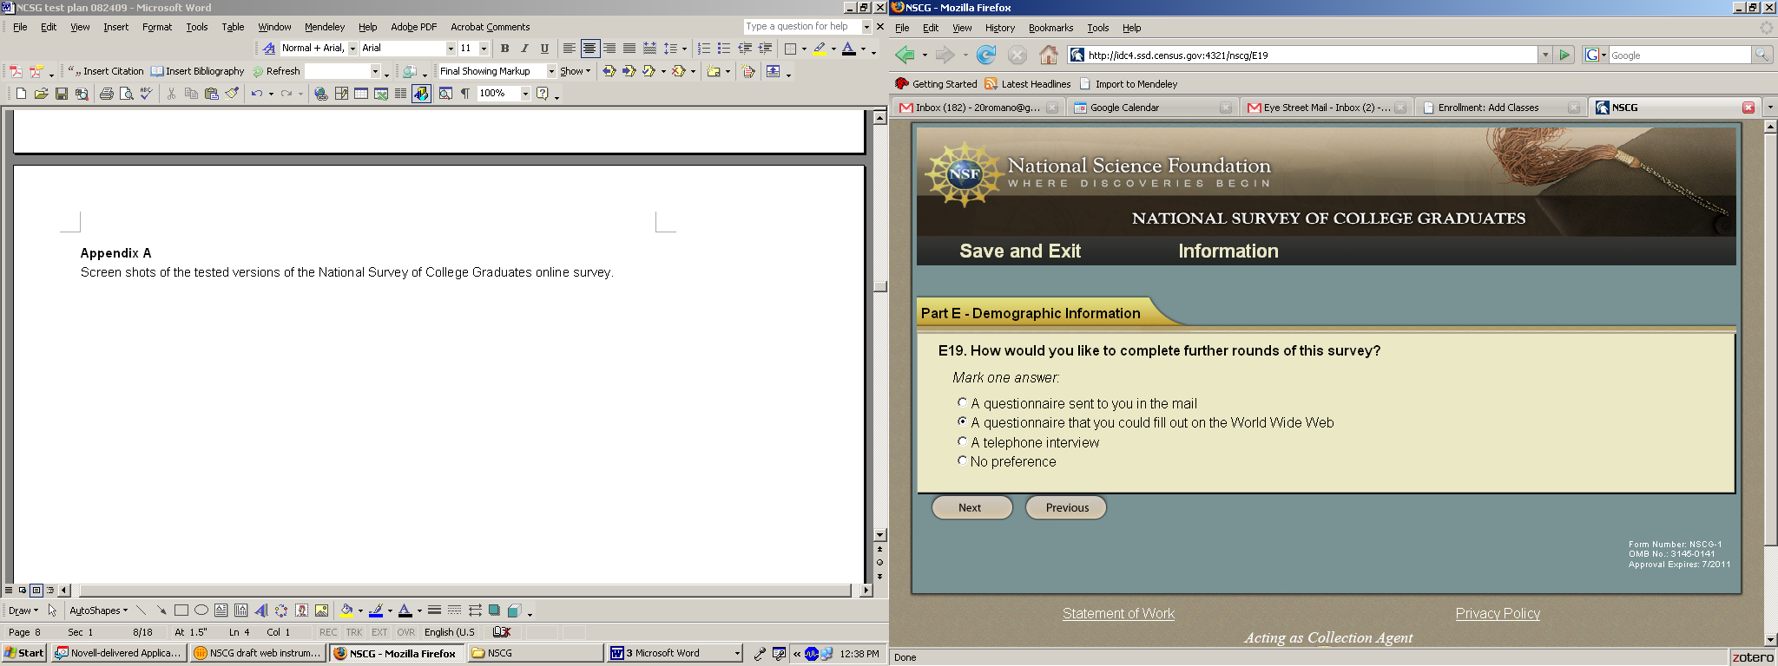Click Firefox Home icon
This screenshot has height=666, width=1778.
tap(1049, 55)
